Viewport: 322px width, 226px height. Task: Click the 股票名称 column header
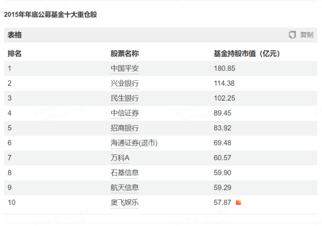point(125,54)
